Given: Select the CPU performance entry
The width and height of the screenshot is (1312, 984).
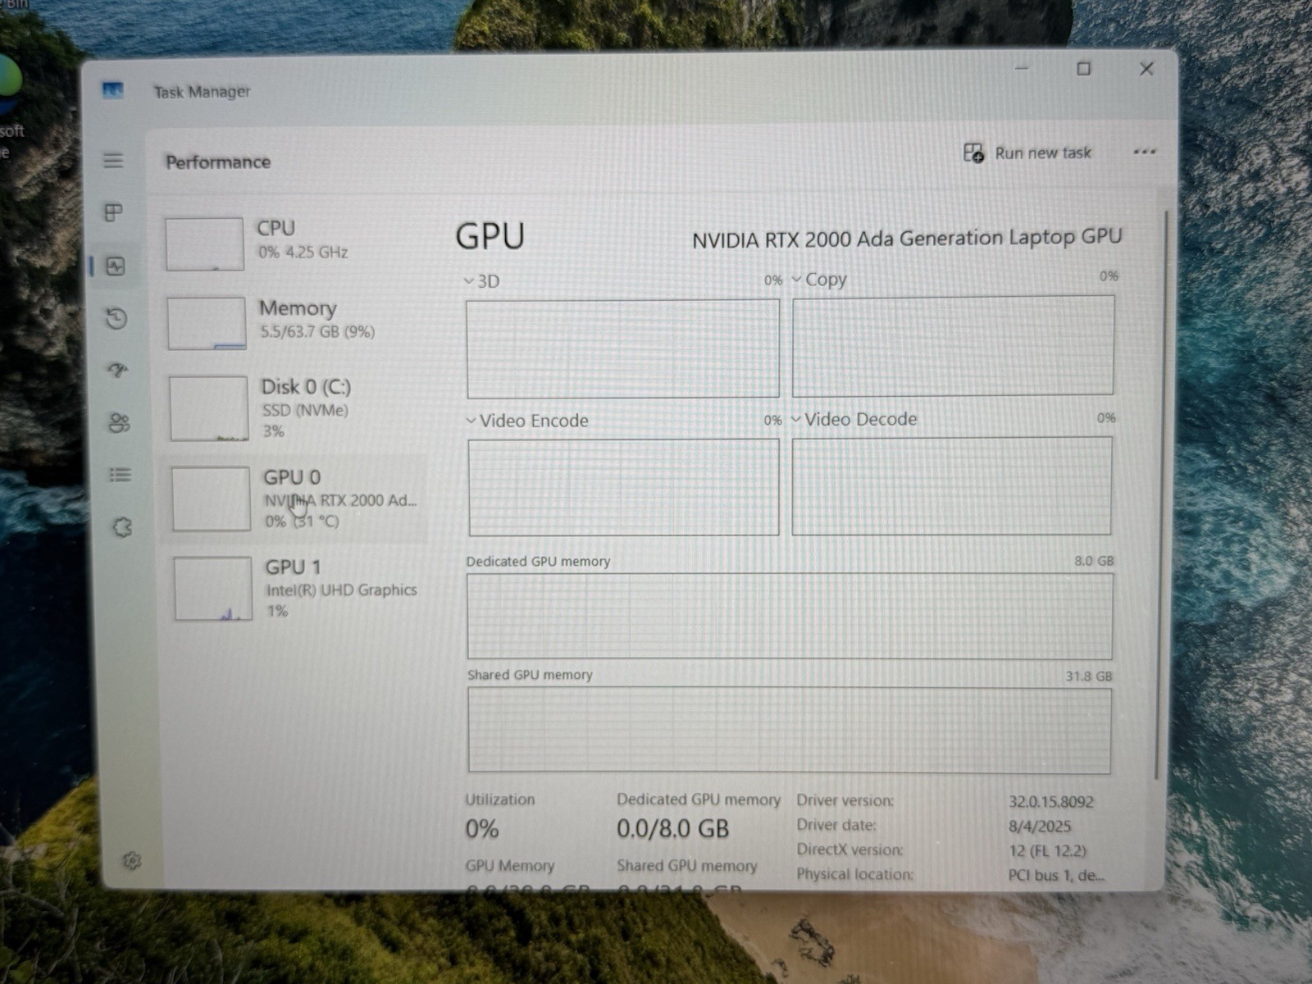Looking at the screenshot, I should 293,242.
